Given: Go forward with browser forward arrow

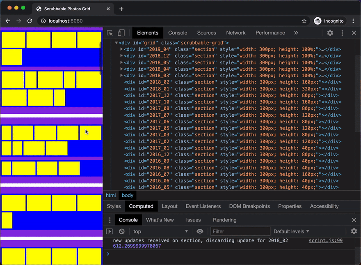Looking at the screenshot, I should click(18, 21).
